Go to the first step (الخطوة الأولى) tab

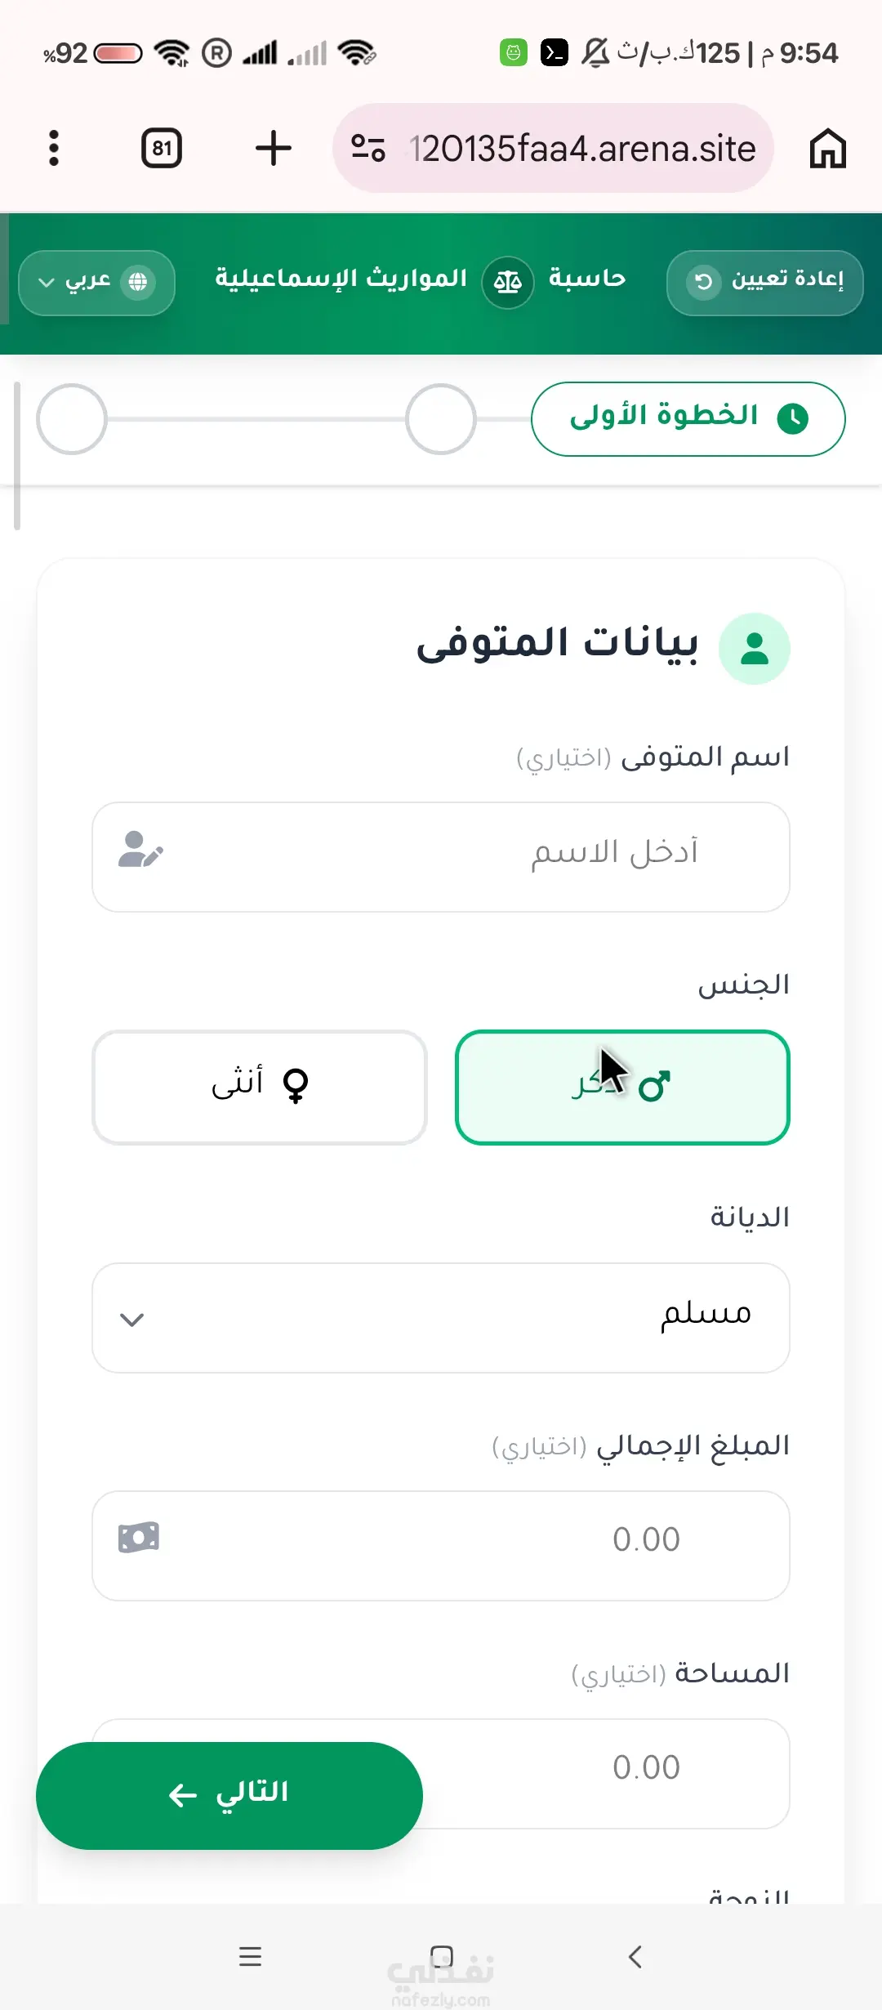coord(688,418)
